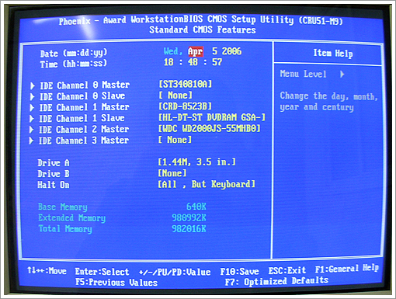Viewport: 396px width, 299px height.
Task: Open the IDE Channel 1 Master entry
Action: pyautogui.click(x=84, y=107)
